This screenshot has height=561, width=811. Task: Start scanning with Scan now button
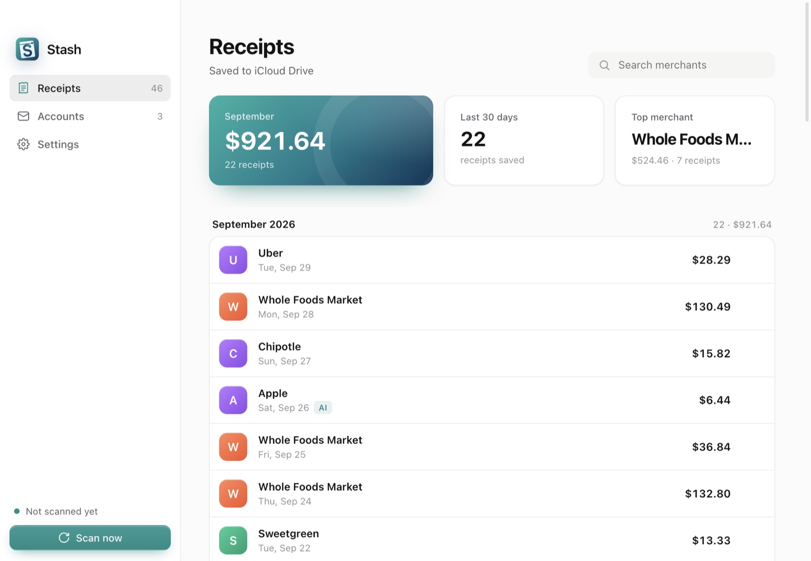(x=90, y=538)
